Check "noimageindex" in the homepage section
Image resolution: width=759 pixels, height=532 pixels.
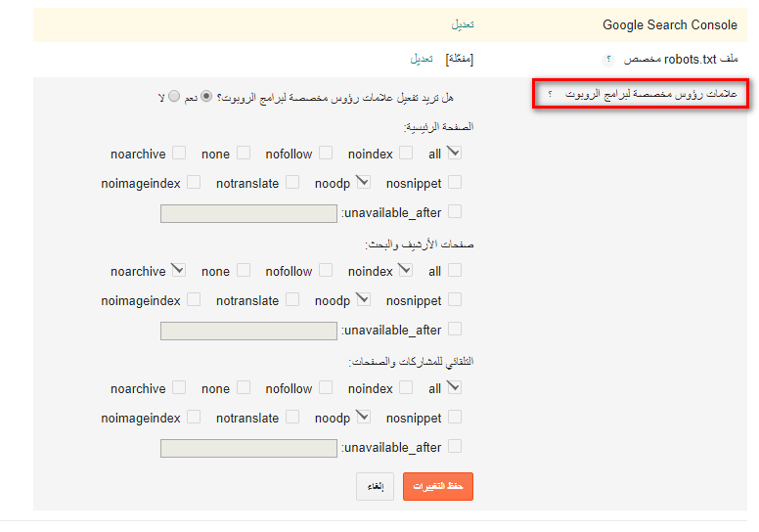point(194,183)
